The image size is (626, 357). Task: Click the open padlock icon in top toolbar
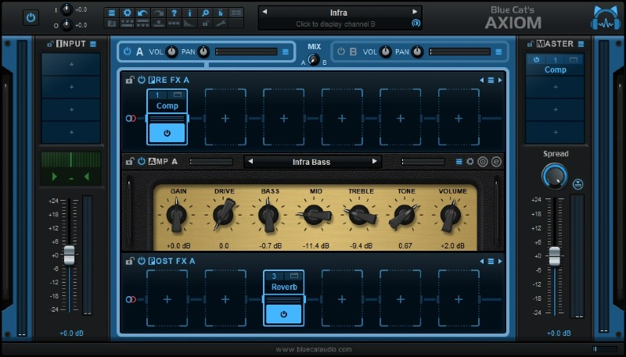pos(205,23)
